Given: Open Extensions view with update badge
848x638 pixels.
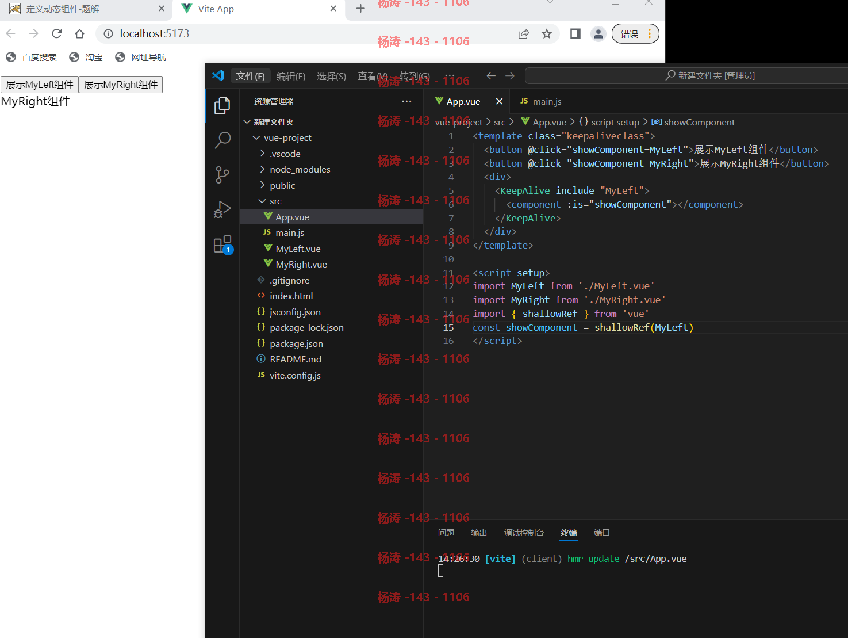Looking at the screenshot, I should 222,244.
